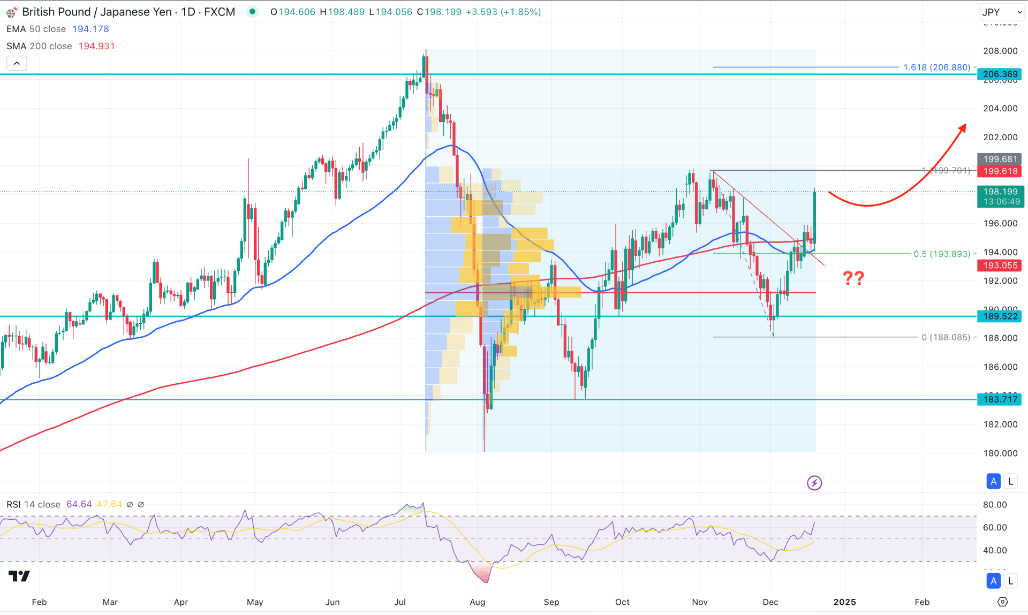Open chart settings gear icon

1002,602
